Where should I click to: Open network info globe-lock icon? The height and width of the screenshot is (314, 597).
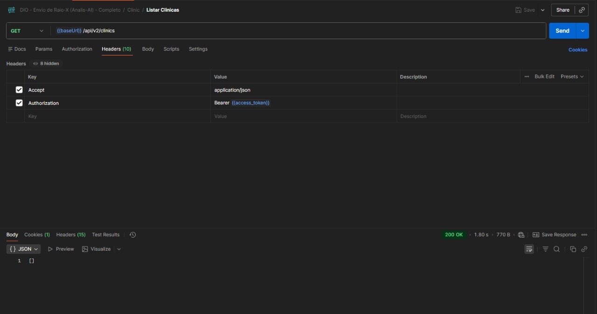coord(521,235)
